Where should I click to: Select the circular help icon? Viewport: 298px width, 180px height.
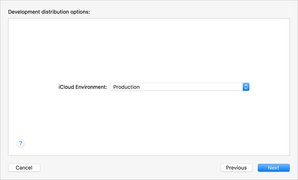point(21,143)
